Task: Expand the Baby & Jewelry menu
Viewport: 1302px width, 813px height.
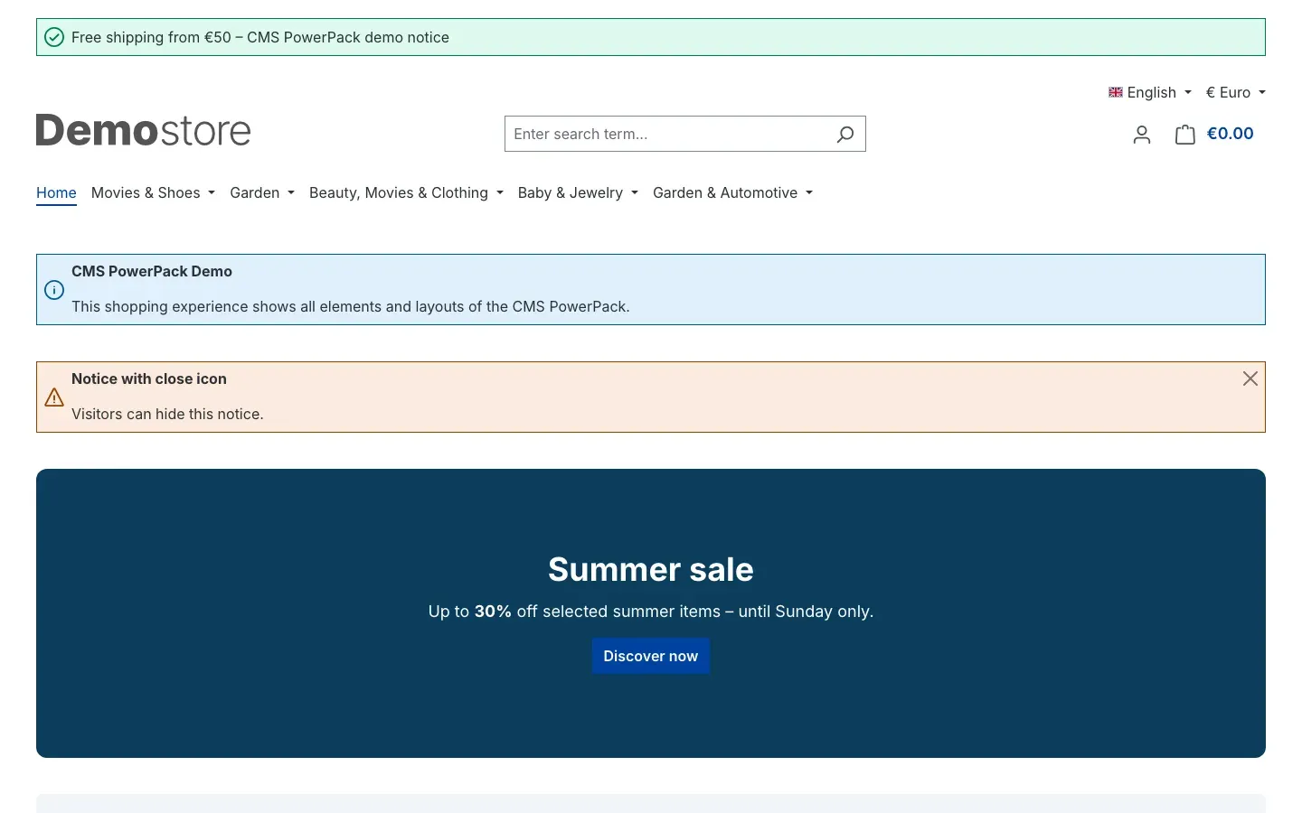Action: coord(578,192)
